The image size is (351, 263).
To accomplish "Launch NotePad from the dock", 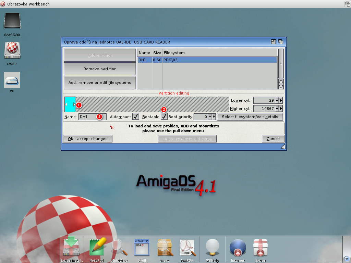I will coord(96,247).
